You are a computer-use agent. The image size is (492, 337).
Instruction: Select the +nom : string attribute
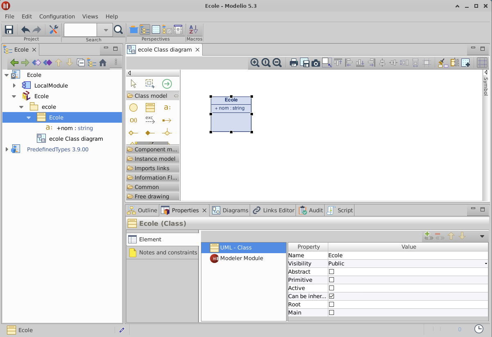(x=75, y=128)
